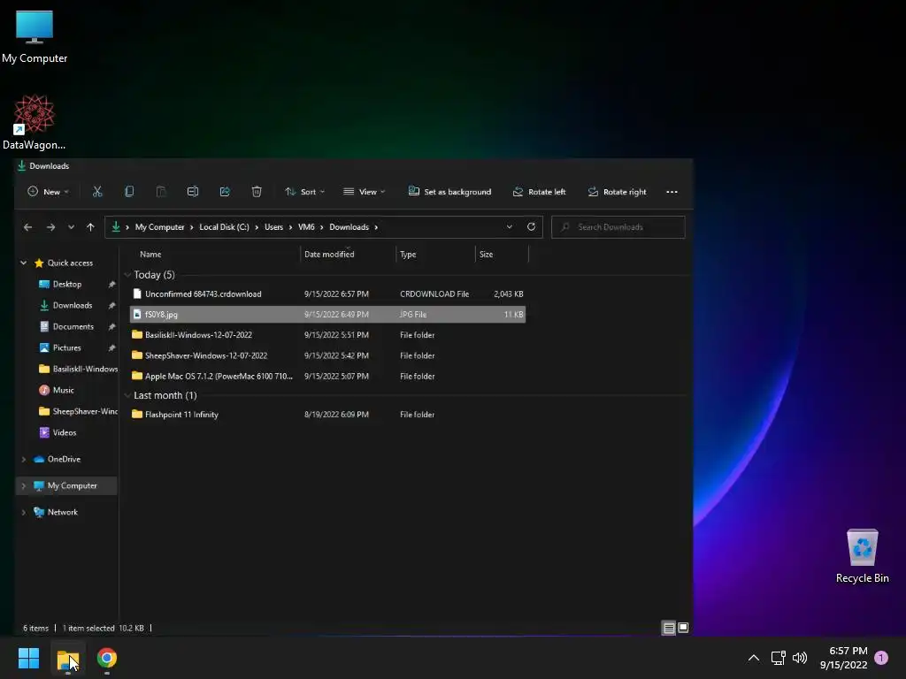Click the volume speaker tray icon
The image size is (906, 679).
(800, 658)
